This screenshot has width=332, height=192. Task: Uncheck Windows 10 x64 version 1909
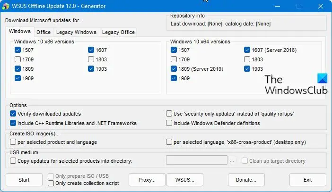[x=174, y=78]
